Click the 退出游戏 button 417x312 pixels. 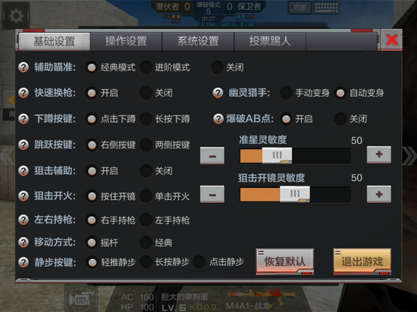(x=362, y=261)
